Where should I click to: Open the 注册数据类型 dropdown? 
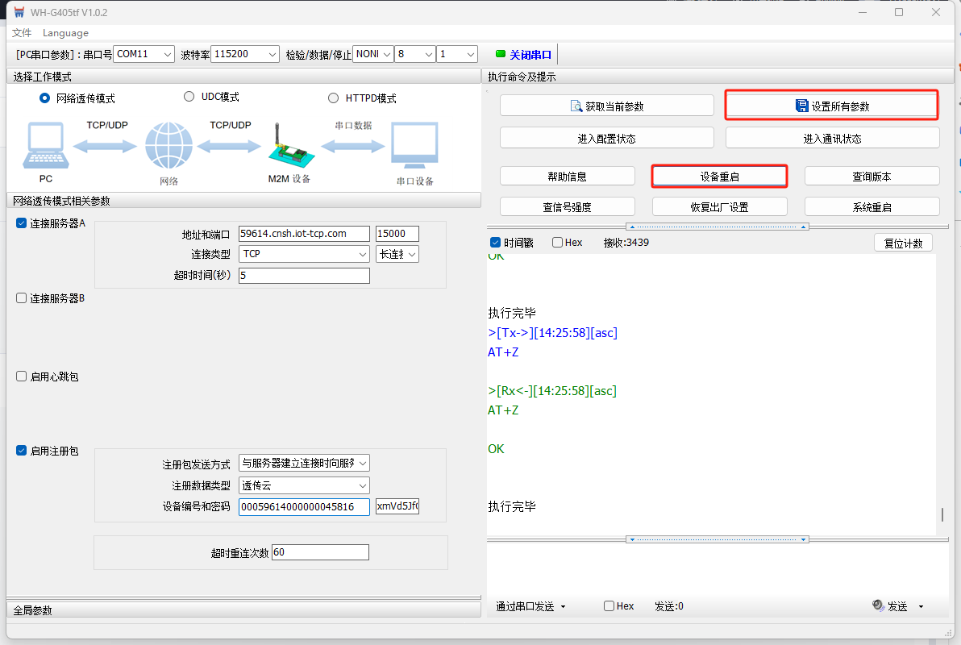point(362,485)
